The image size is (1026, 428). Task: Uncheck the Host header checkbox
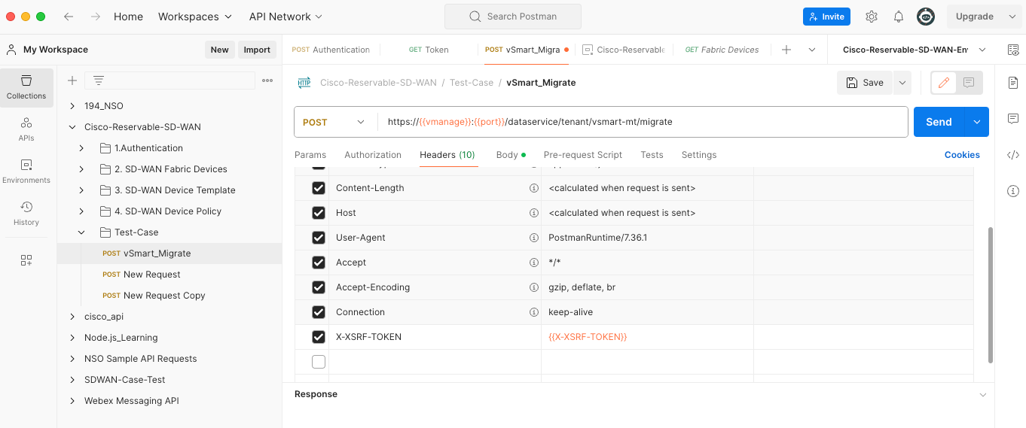(319, 213)
